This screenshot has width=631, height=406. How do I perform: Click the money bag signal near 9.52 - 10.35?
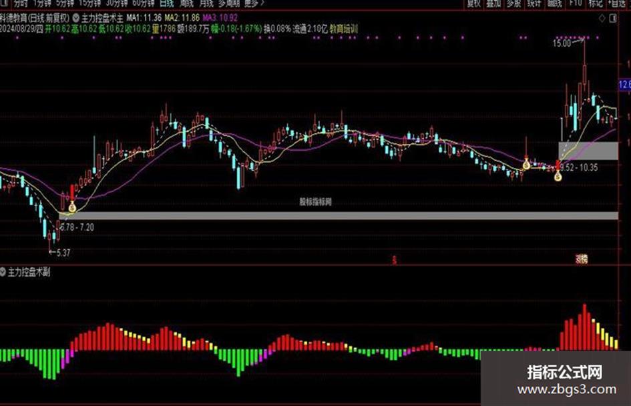coord(558,175)
